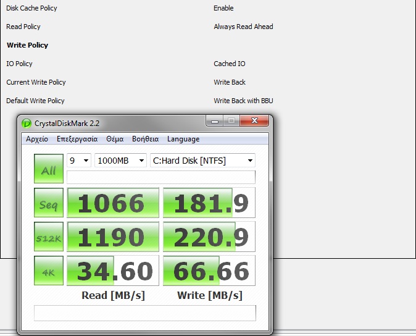Click the Write [MB/s] column label
This screenshot has width=416, height=336.
pyautogui.click(x=210, y=295)
